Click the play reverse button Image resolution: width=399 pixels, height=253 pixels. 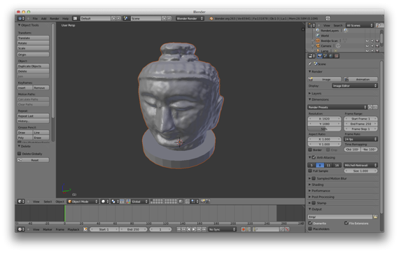coord(189,229)
